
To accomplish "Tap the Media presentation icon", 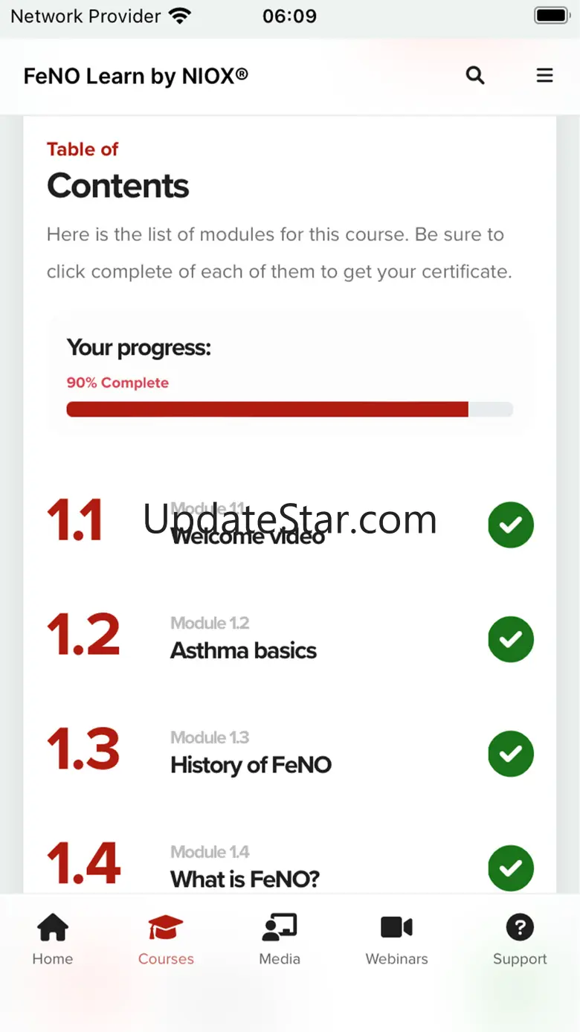I will coord(280,927).
